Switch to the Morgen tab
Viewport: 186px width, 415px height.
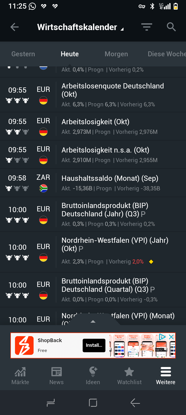point(116,54)
